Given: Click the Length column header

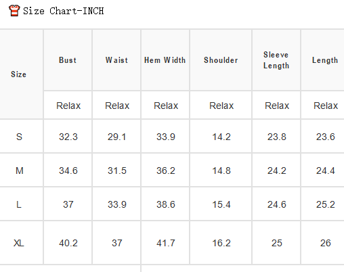Looking at the screenshot, I should tap(325, 60).
